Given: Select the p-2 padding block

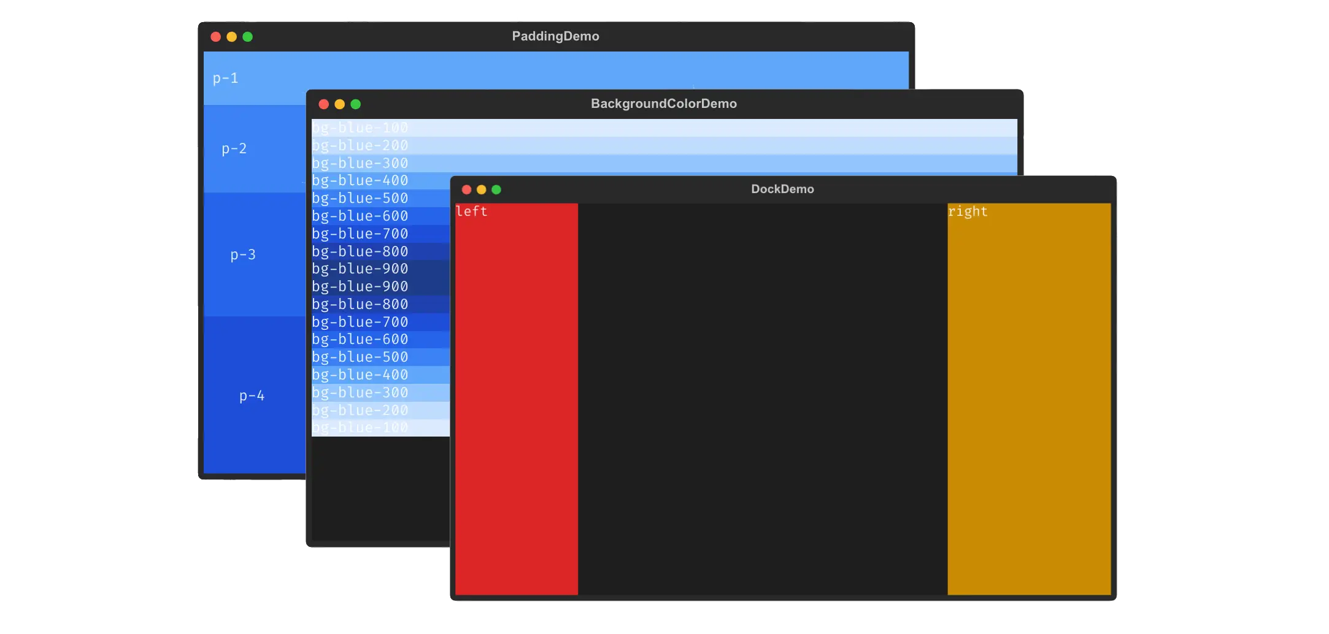Looking at the screenshot, I should 255,148.
